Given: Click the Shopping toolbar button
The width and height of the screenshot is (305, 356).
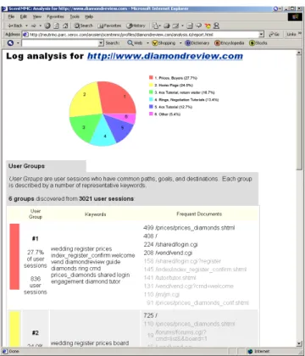Looking at the screenshot, I should [164, 43].
